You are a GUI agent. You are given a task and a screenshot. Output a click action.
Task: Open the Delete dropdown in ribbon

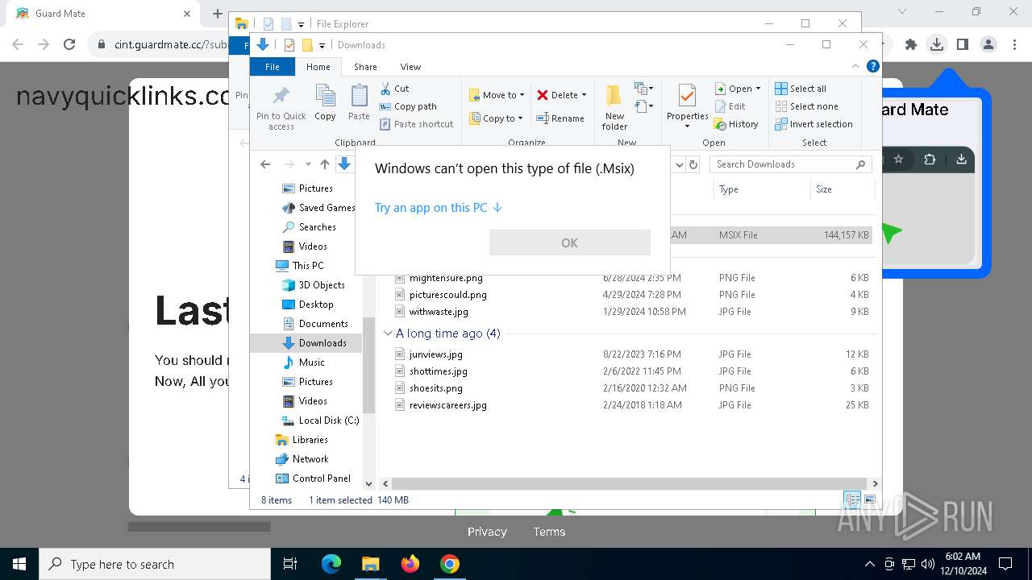(562, 95)
